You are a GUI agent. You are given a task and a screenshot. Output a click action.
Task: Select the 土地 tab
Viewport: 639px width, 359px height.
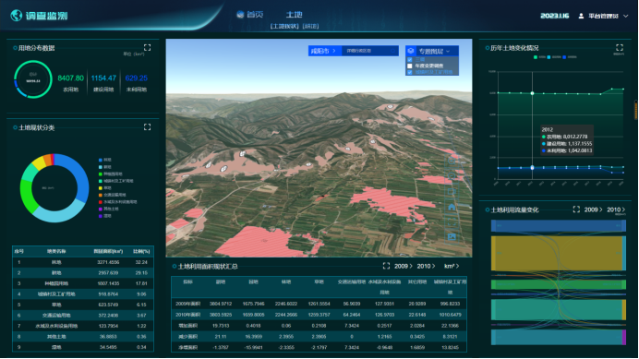click(294, 14)
